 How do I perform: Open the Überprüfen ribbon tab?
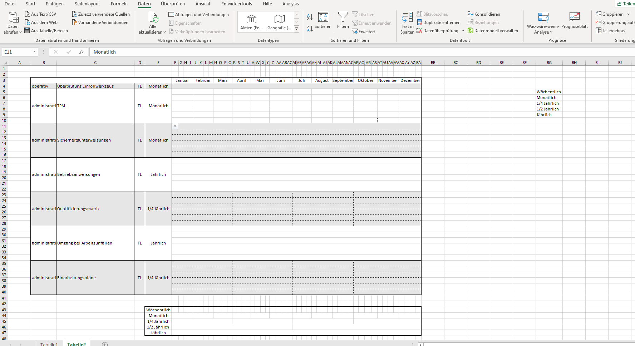[x=173, y=4]
